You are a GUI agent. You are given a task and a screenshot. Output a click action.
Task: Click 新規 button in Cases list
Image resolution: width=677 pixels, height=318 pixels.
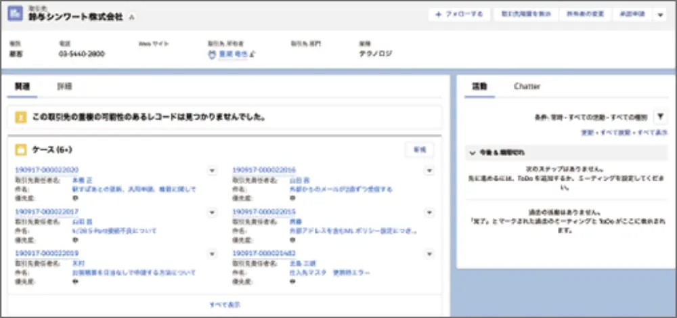pos(419,150)
